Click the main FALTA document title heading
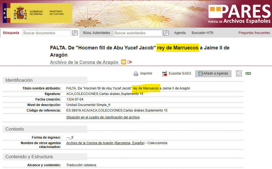 [x=140, y=51]
